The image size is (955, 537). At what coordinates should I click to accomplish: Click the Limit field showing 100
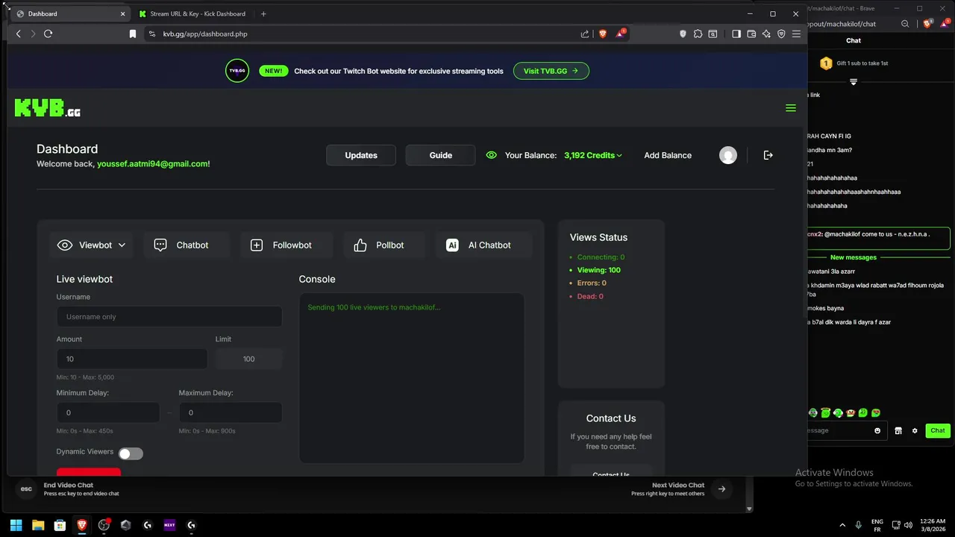coord(249,359)
